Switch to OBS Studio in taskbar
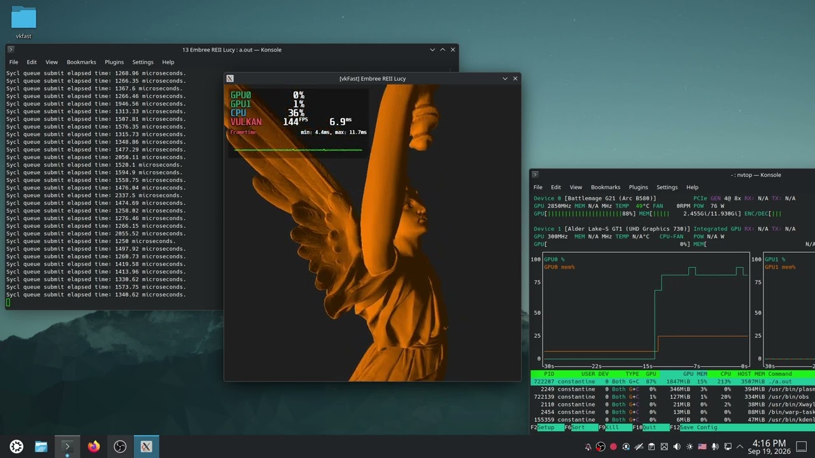815x458 pixels. tap(120, 447)
